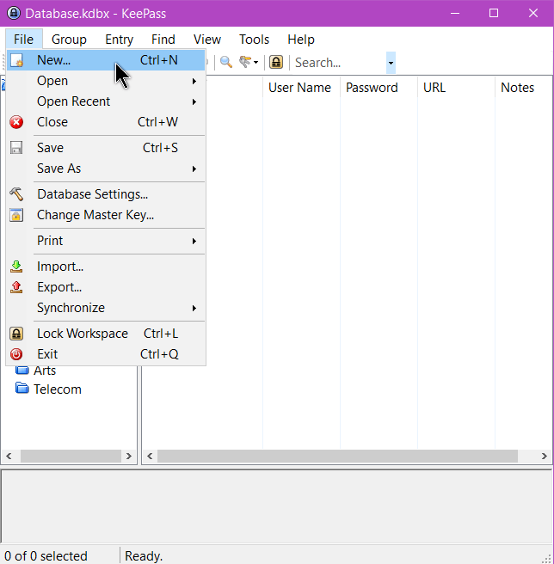Viewport: 554px width, 564px height.
Task: Click the entry list horizontal scrollbar thumb
Action: [338, 456]
